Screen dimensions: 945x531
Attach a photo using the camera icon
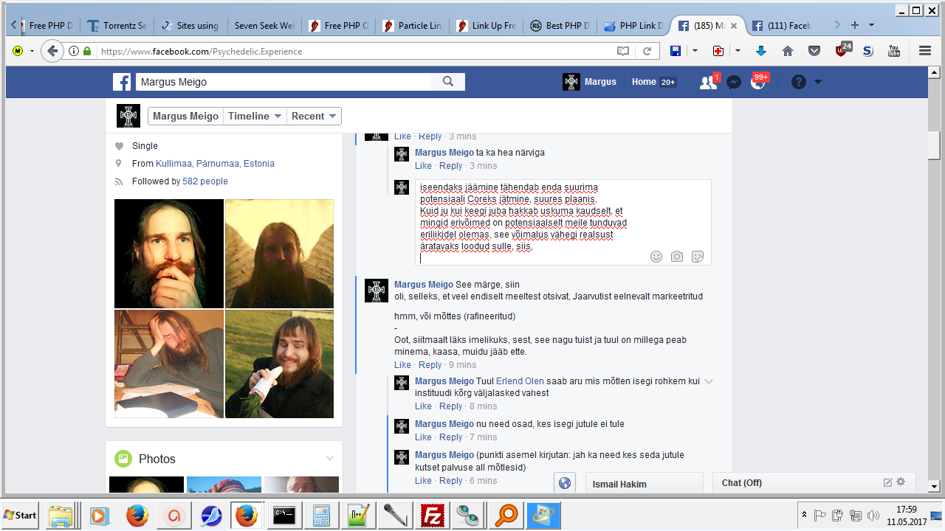coord(676,257)
